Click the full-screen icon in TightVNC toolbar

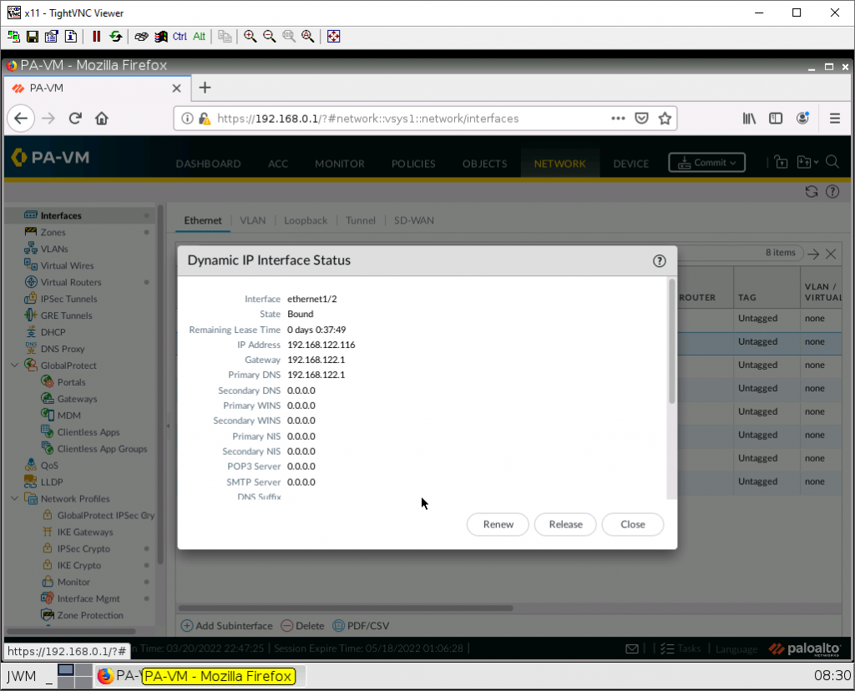[x=333, y=36]
